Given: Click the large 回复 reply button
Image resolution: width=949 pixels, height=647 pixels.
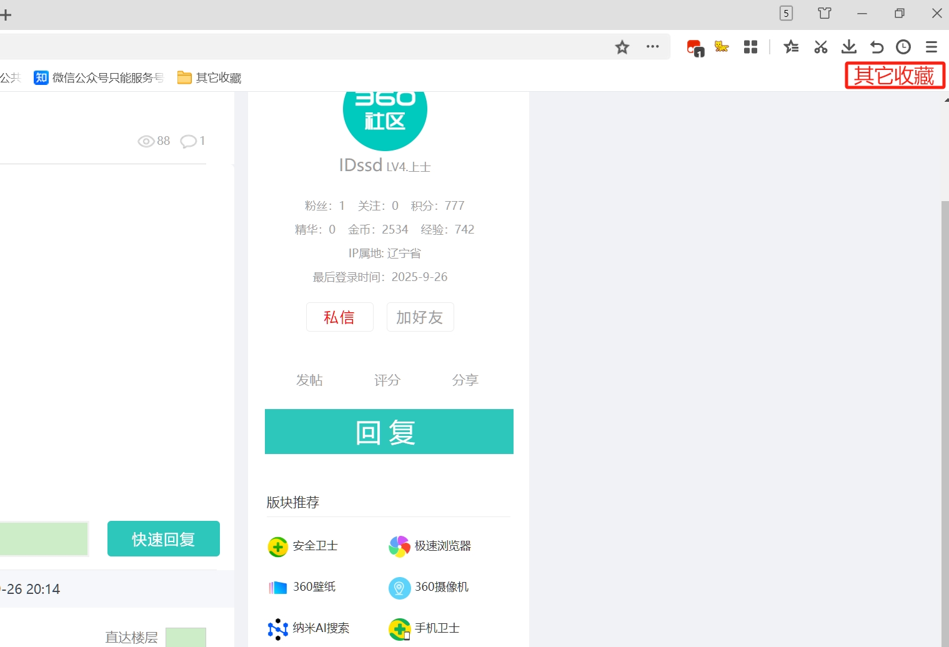Looking at the screenshot, I should pyautogui.click(x=389, y=432).
